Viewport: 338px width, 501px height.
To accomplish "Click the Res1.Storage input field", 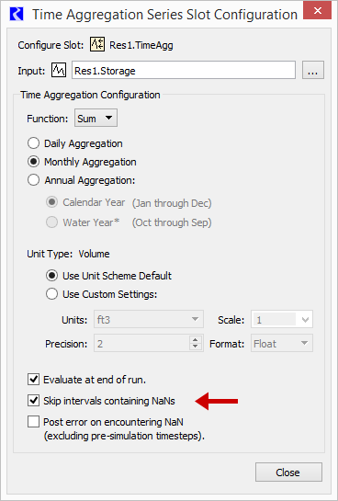I will click(184, 70).
